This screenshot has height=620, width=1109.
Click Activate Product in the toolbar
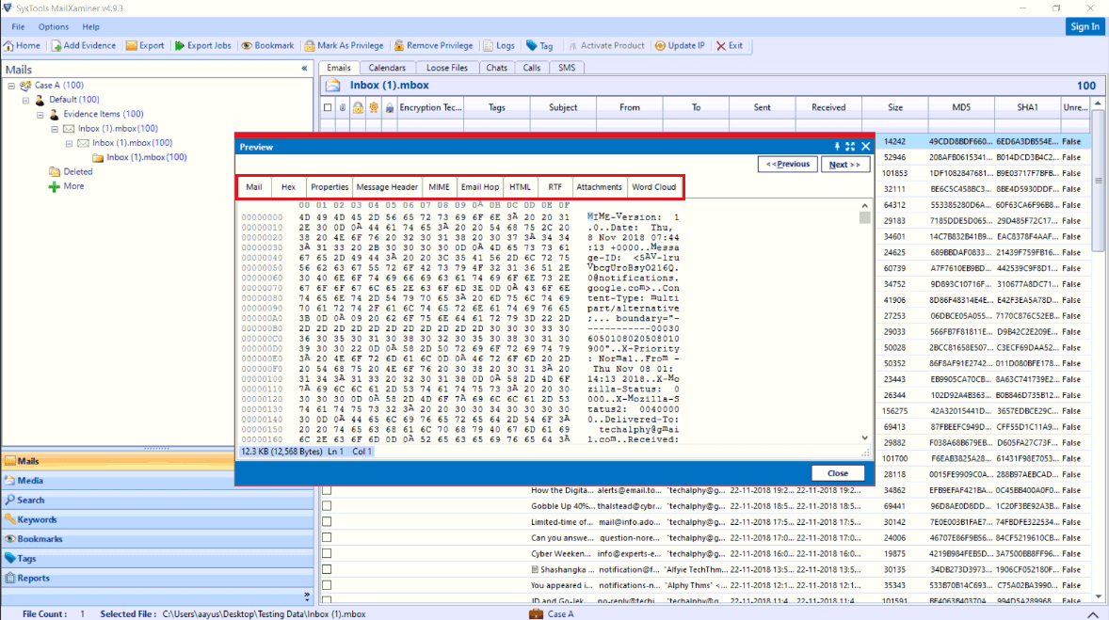coord(606,46)
